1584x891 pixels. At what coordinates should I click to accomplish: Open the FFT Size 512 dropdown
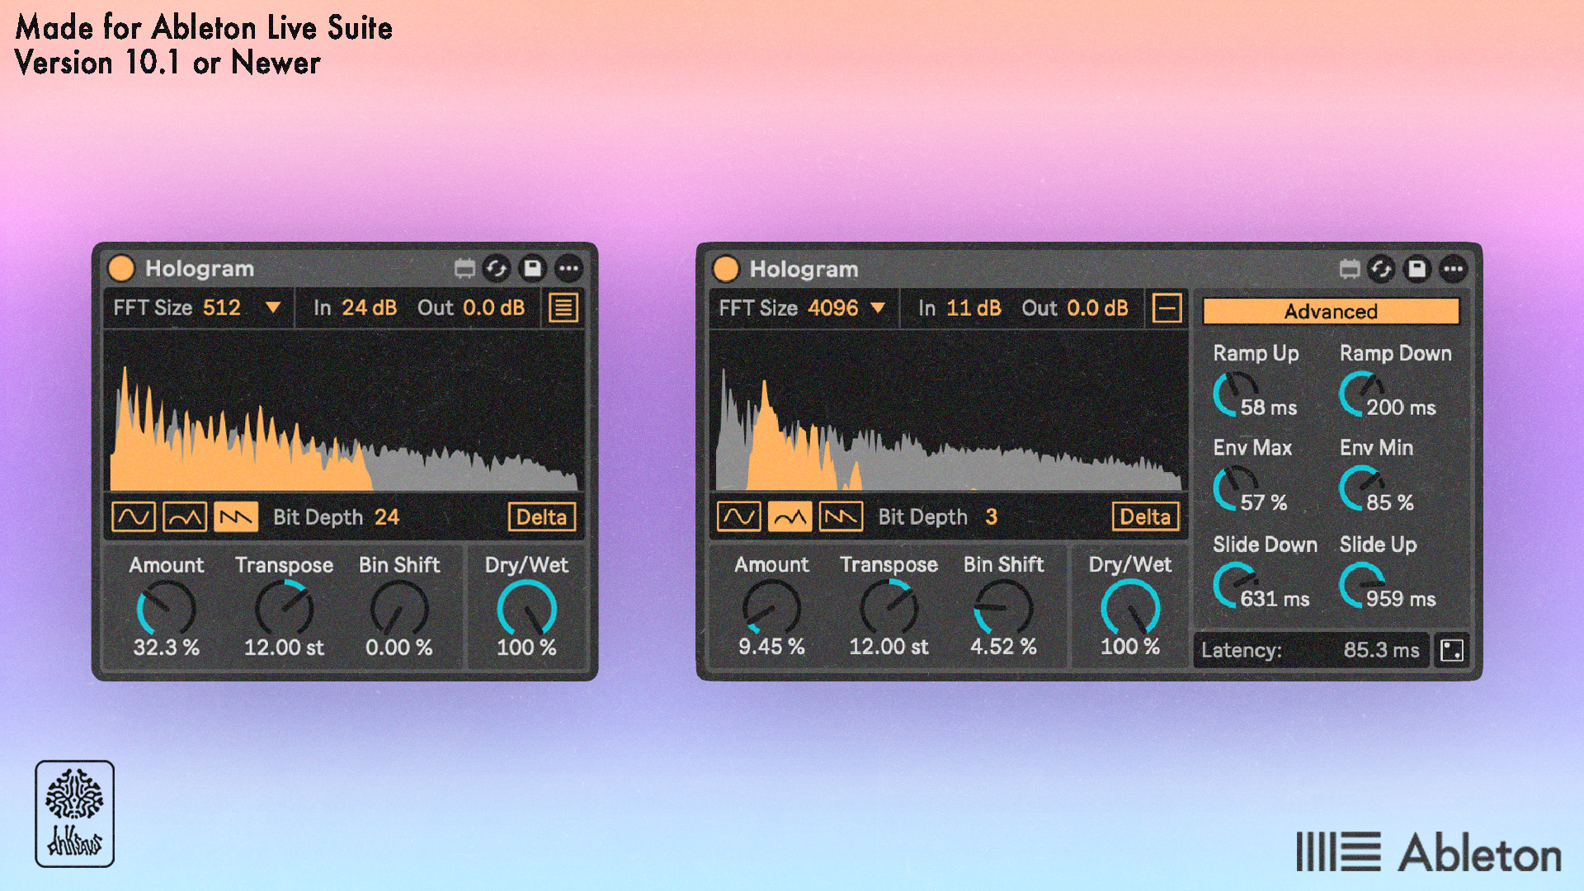(197, 308)
